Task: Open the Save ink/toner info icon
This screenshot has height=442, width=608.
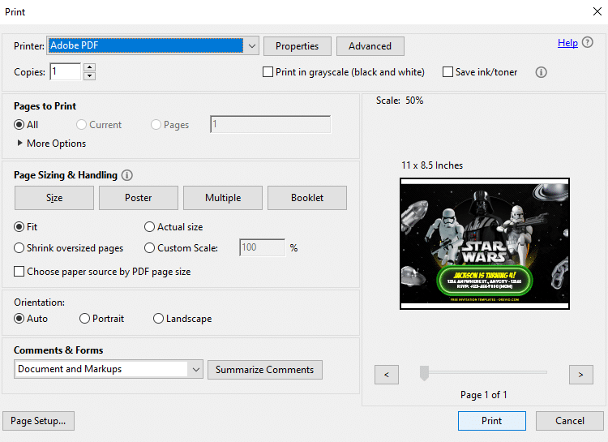Action: 541,72
